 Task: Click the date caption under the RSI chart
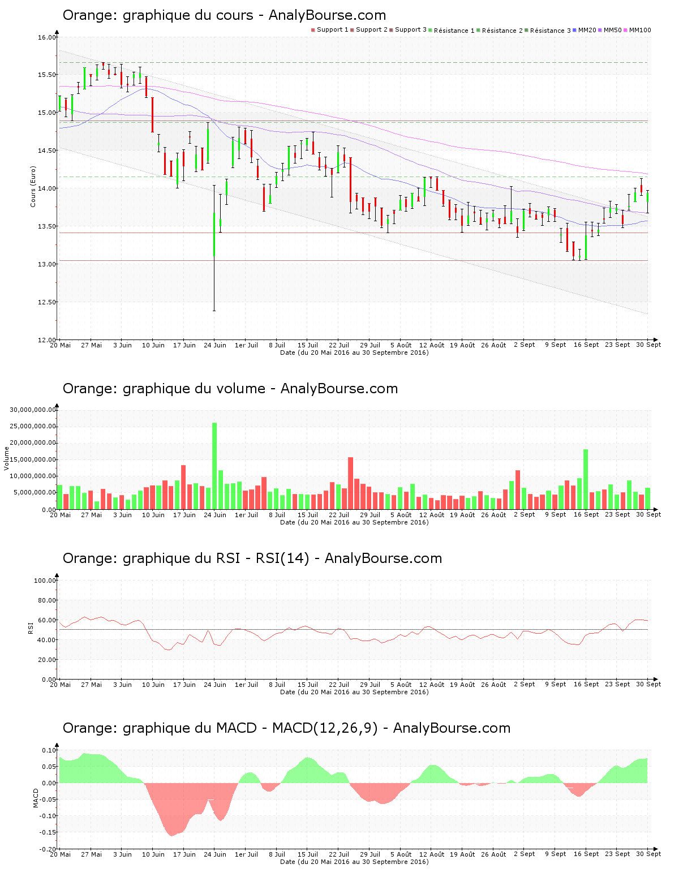(354, 692)
